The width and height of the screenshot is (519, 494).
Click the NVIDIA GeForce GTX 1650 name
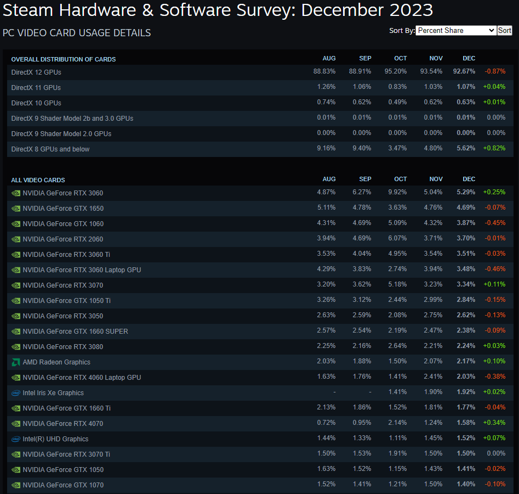pyautogui.click(x=63, y=208)
